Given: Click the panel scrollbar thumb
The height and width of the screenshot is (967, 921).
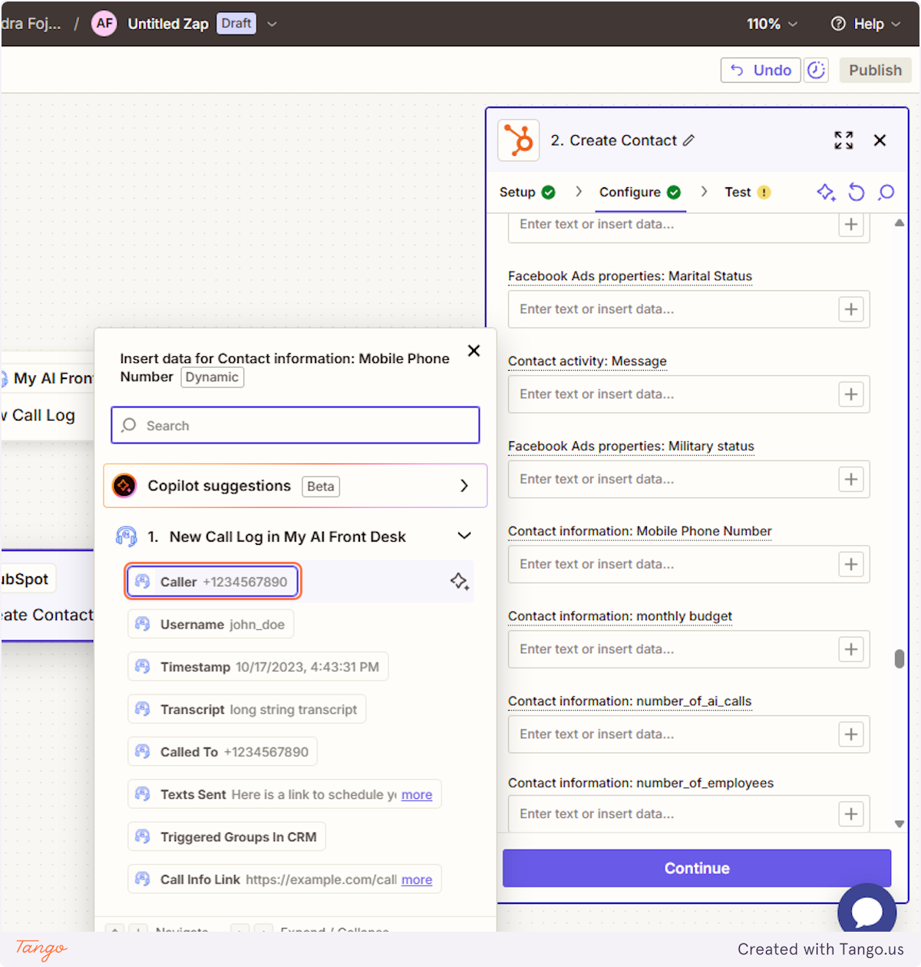Looking at the screenshot, I should pyautogui.click(x=900, y=659).
